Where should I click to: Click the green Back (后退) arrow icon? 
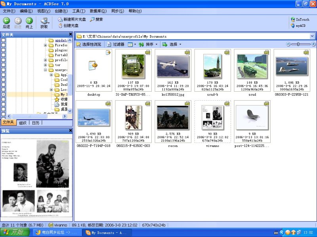(6, 21)
